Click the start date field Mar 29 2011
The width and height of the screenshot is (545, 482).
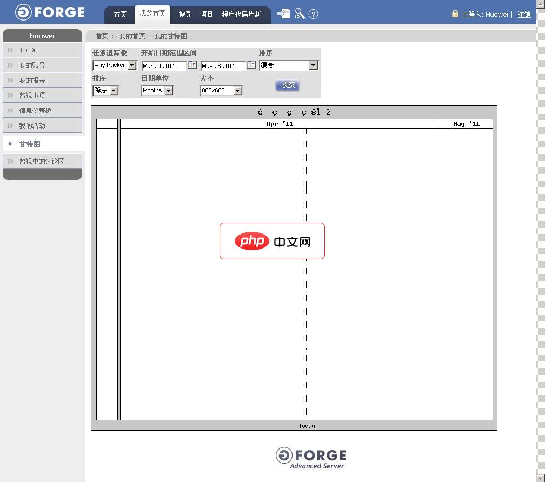point(164,65)
